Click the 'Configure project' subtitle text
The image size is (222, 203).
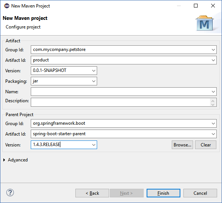point(23,27)
